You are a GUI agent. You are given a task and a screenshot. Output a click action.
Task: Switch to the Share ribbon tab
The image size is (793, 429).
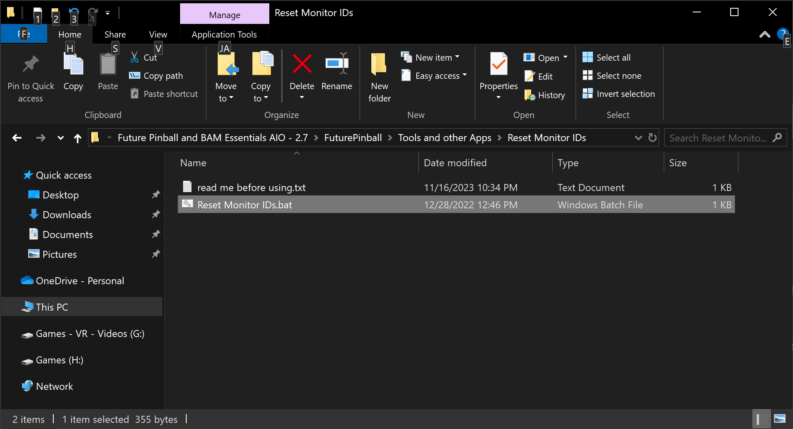point(115,35)
